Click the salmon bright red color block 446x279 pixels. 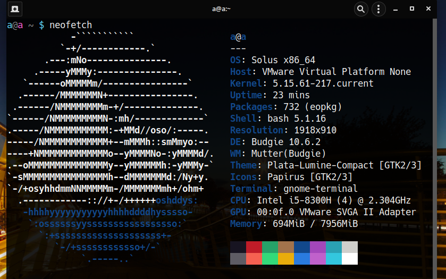(254, 259)
